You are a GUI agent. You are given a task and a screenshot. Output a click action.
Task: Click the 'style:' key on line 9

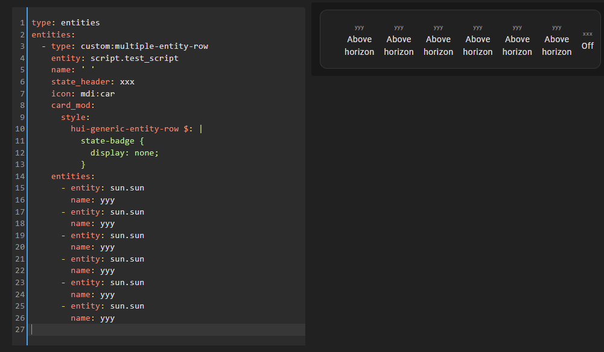click(x=75, y=118)
